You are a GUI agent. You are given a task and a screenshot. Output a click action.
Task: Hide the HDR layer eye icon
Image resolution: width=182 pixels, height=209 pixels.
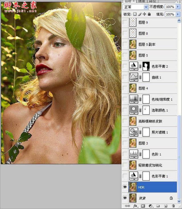(125, 187)
